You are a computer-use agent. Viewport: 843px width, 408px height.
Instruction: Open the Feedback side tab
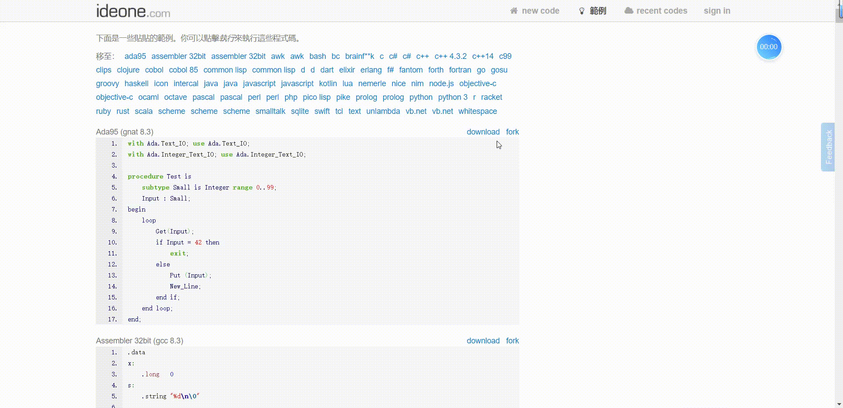click(x=828, y=147)
